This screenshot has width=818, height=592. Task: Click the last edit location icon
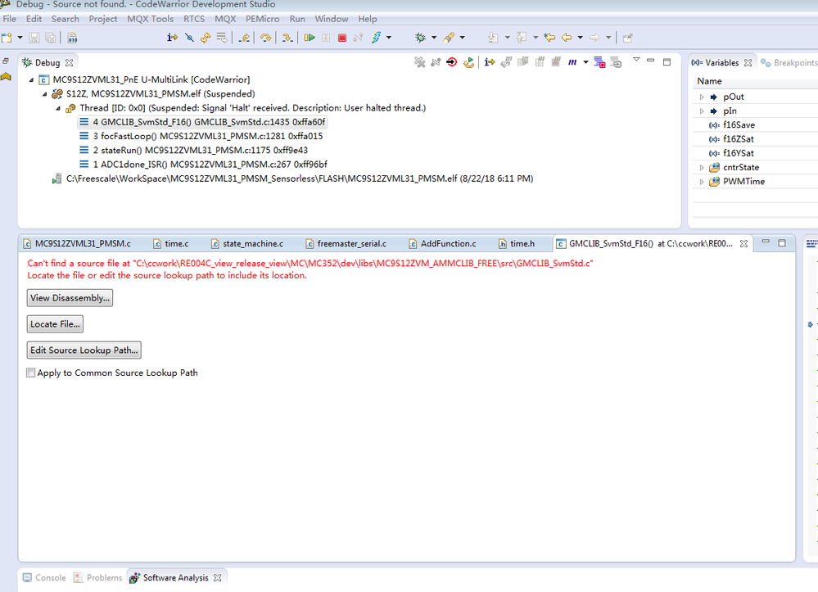click(x=549, y=38)
